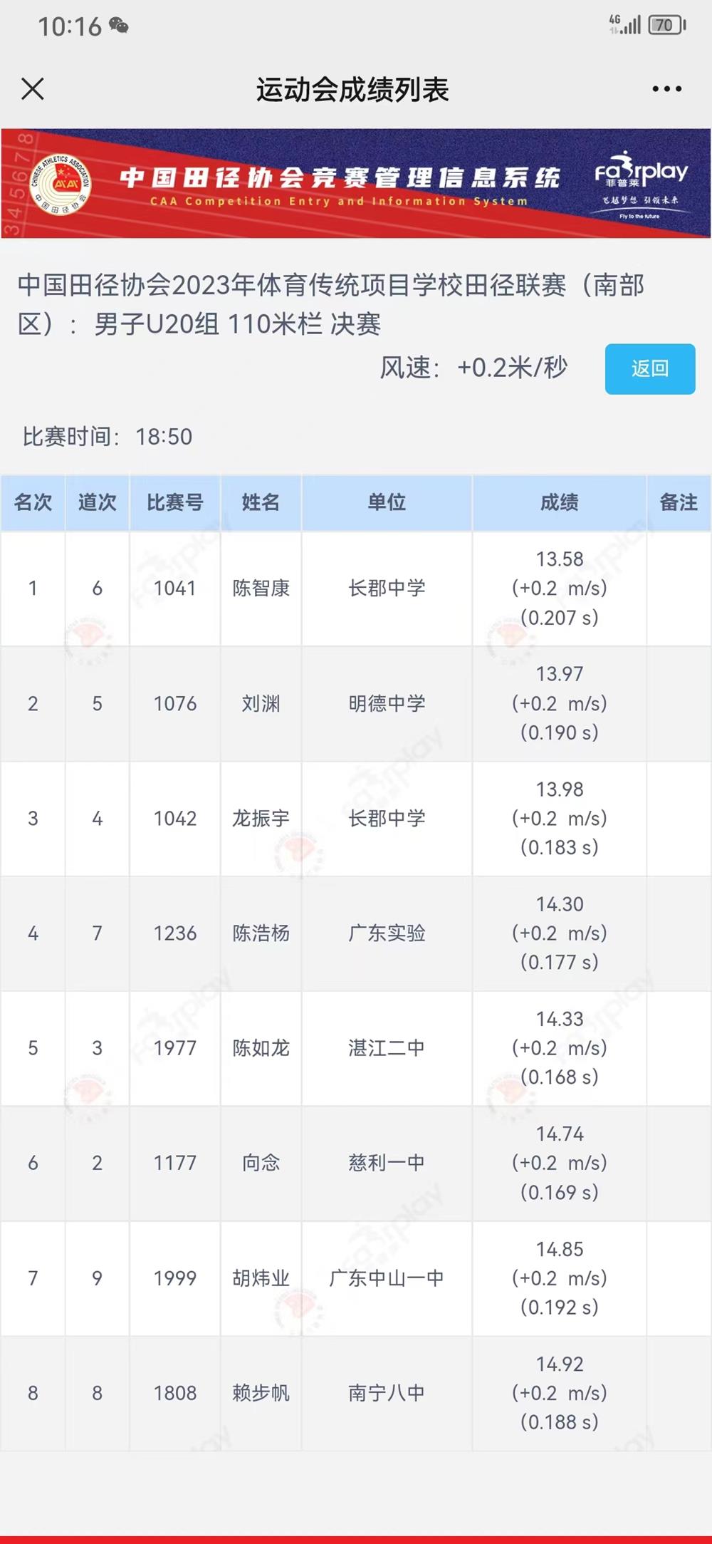Click the 成绩 column header
This screenshot has width=712, height=1544.
[x=559, y=502]
